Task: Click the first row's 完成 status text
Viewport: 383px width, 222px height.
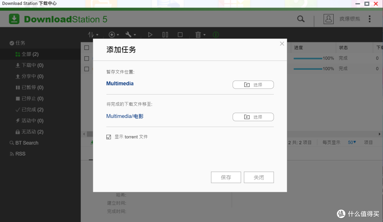Action: 343,58
